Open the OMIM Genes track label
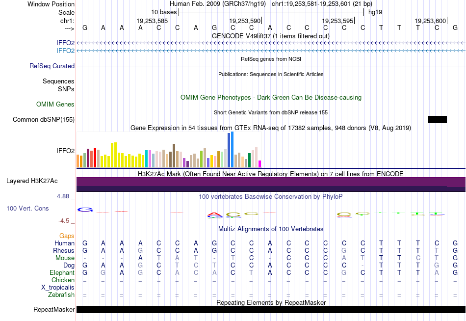Image resolution: width=466 pixels, height=321 pixels. pos(55,104)
